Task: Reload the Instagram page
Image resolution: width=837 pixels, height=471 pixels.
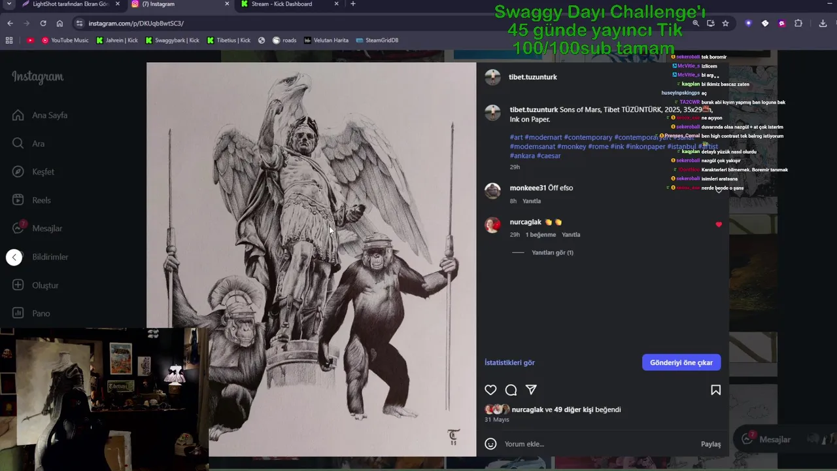Action: coord(43,24)
